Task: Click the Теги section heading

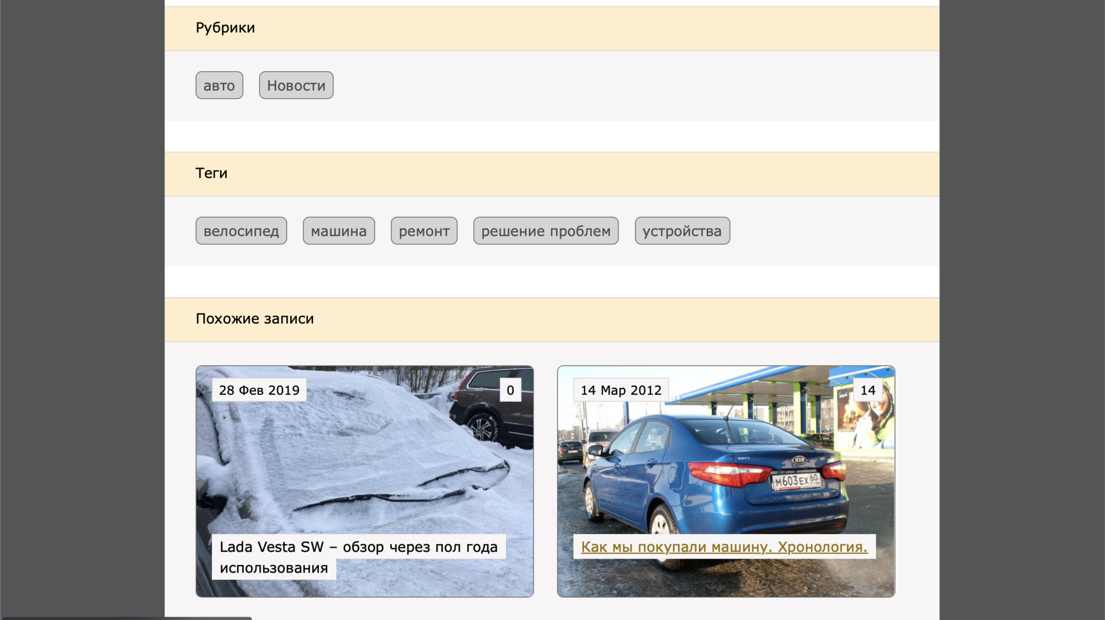Action: point(212,173)
